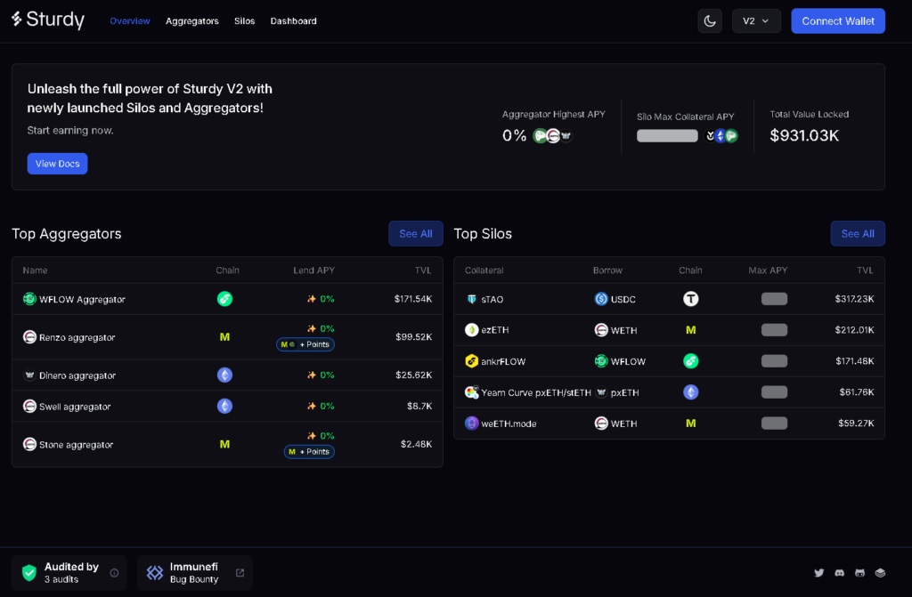The width and height of the screenshot is (912, 597).
Task: Click the Connect Wallet button
Action: (x=838, y=20)
